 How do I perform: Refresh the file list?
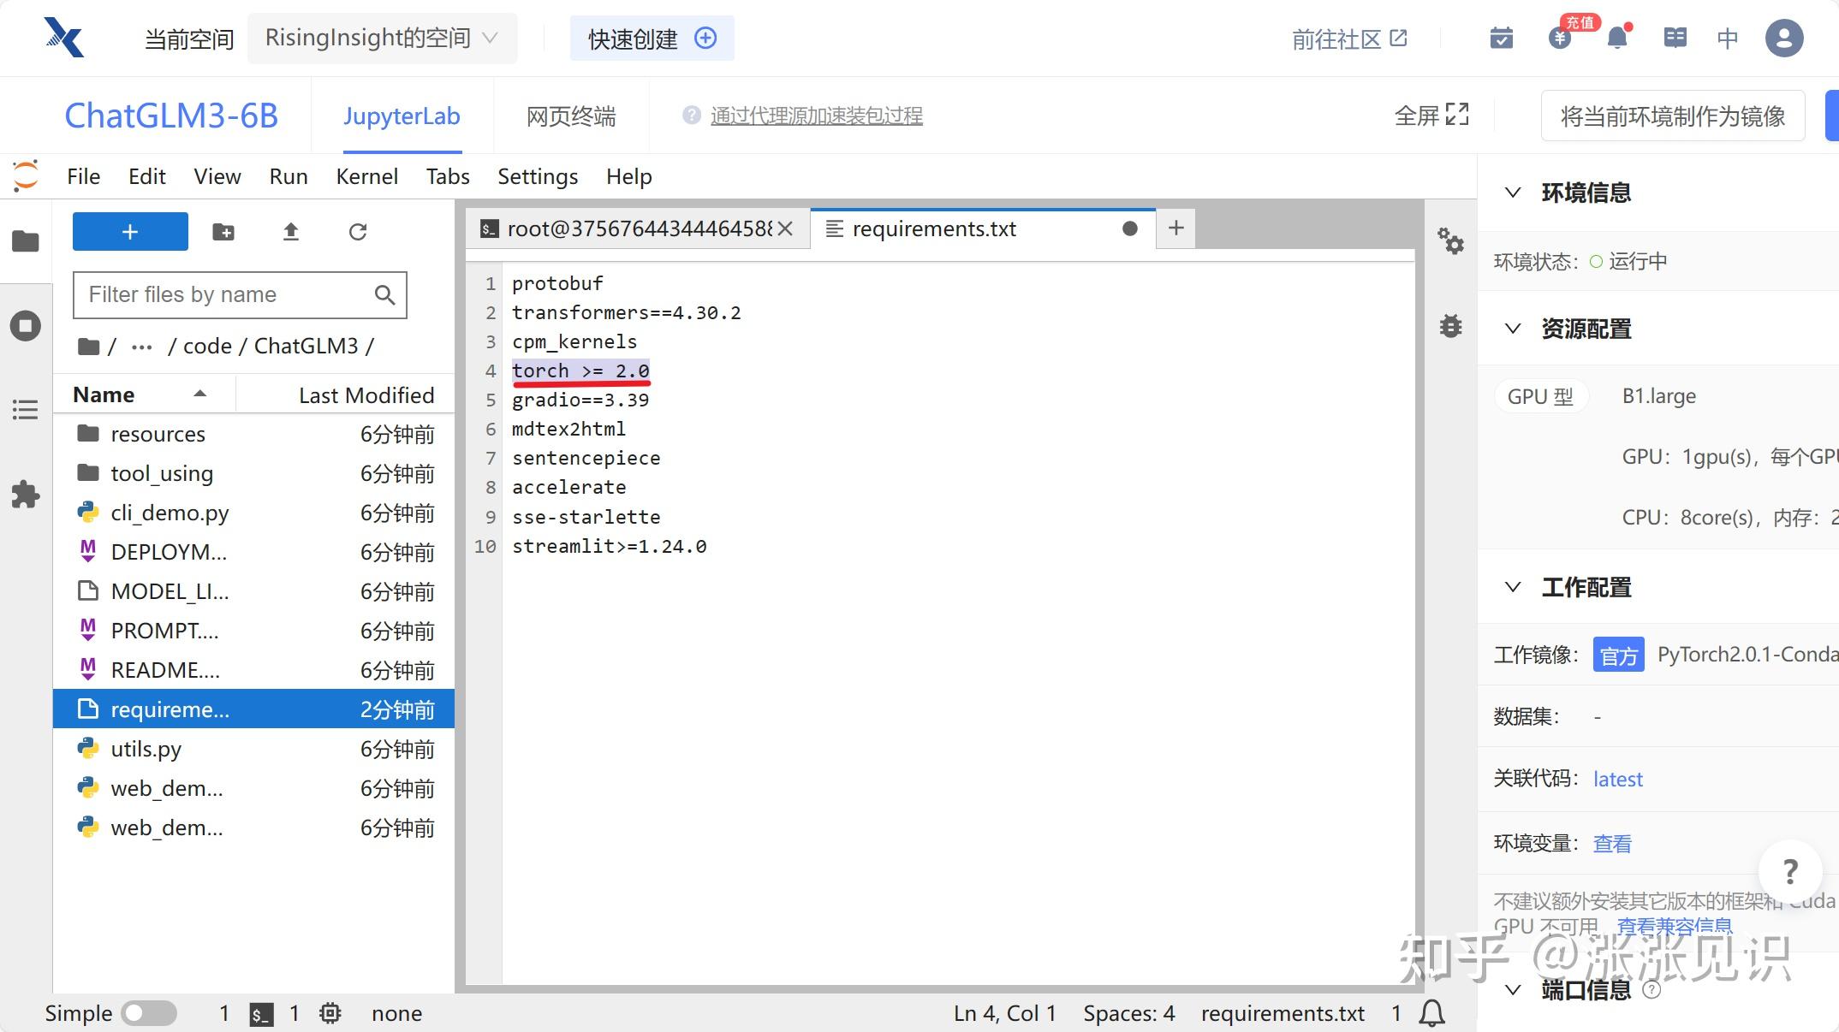pyautogui.click(x=358, y=232)
